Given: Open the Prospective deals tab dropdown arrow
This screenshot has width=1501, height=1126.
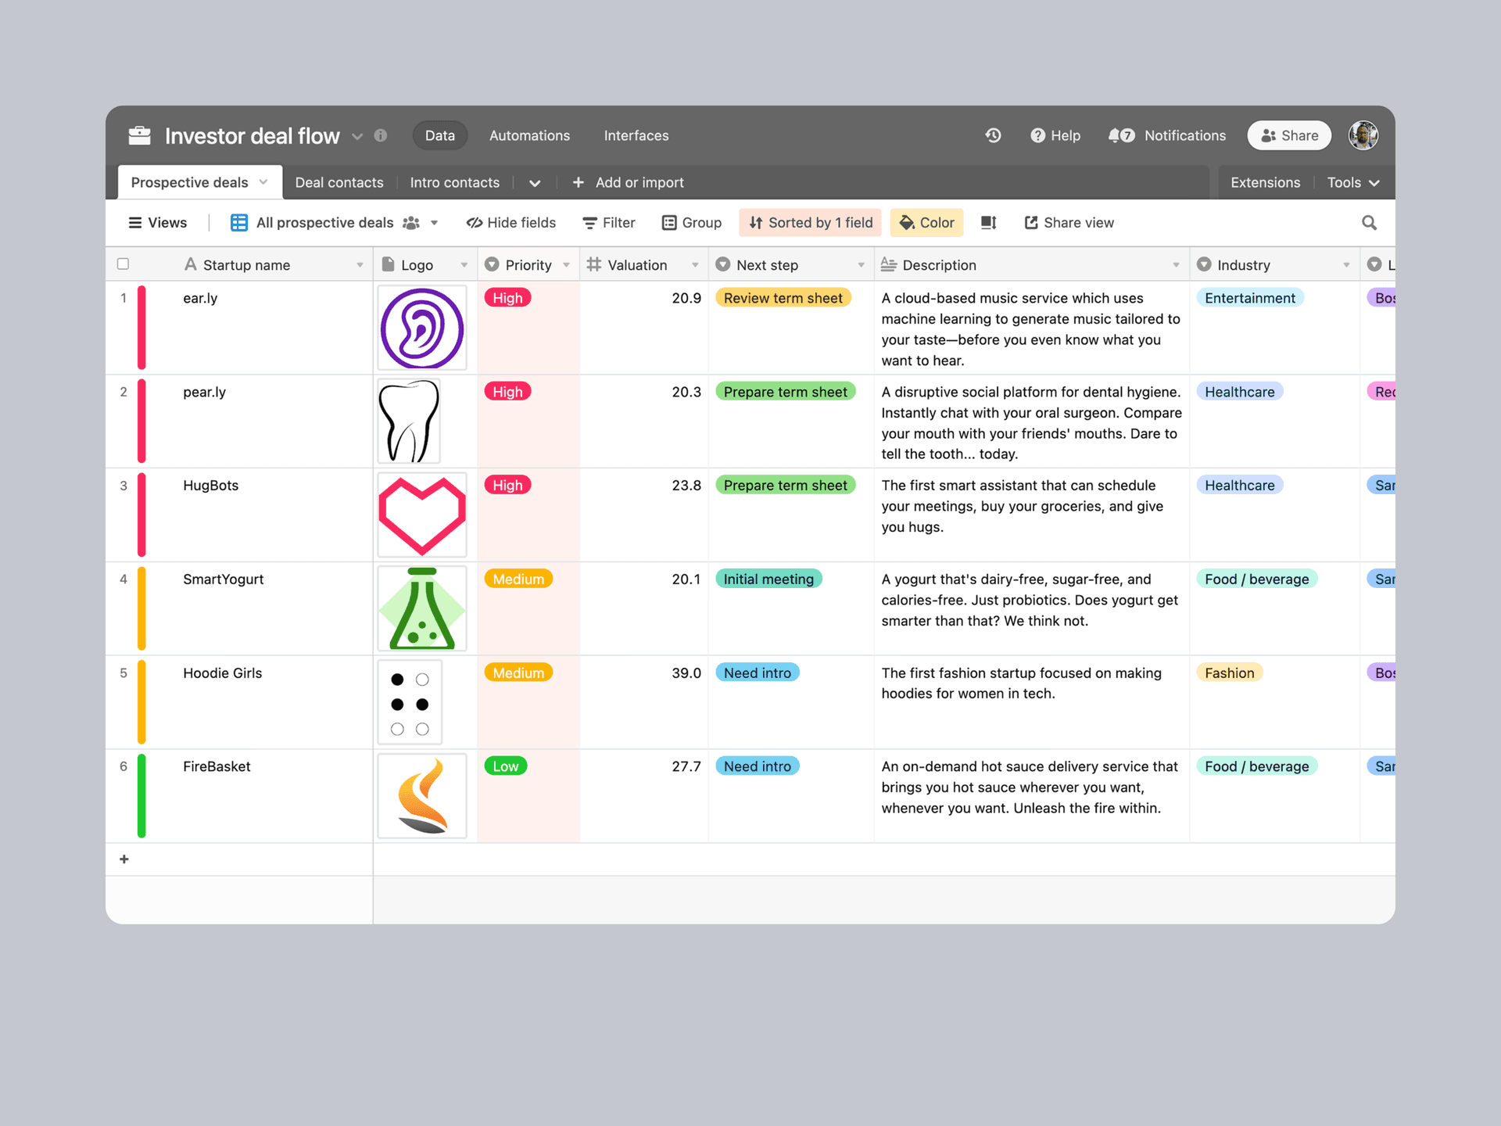Looking at the screenshot, I should (x=263, y=182).
